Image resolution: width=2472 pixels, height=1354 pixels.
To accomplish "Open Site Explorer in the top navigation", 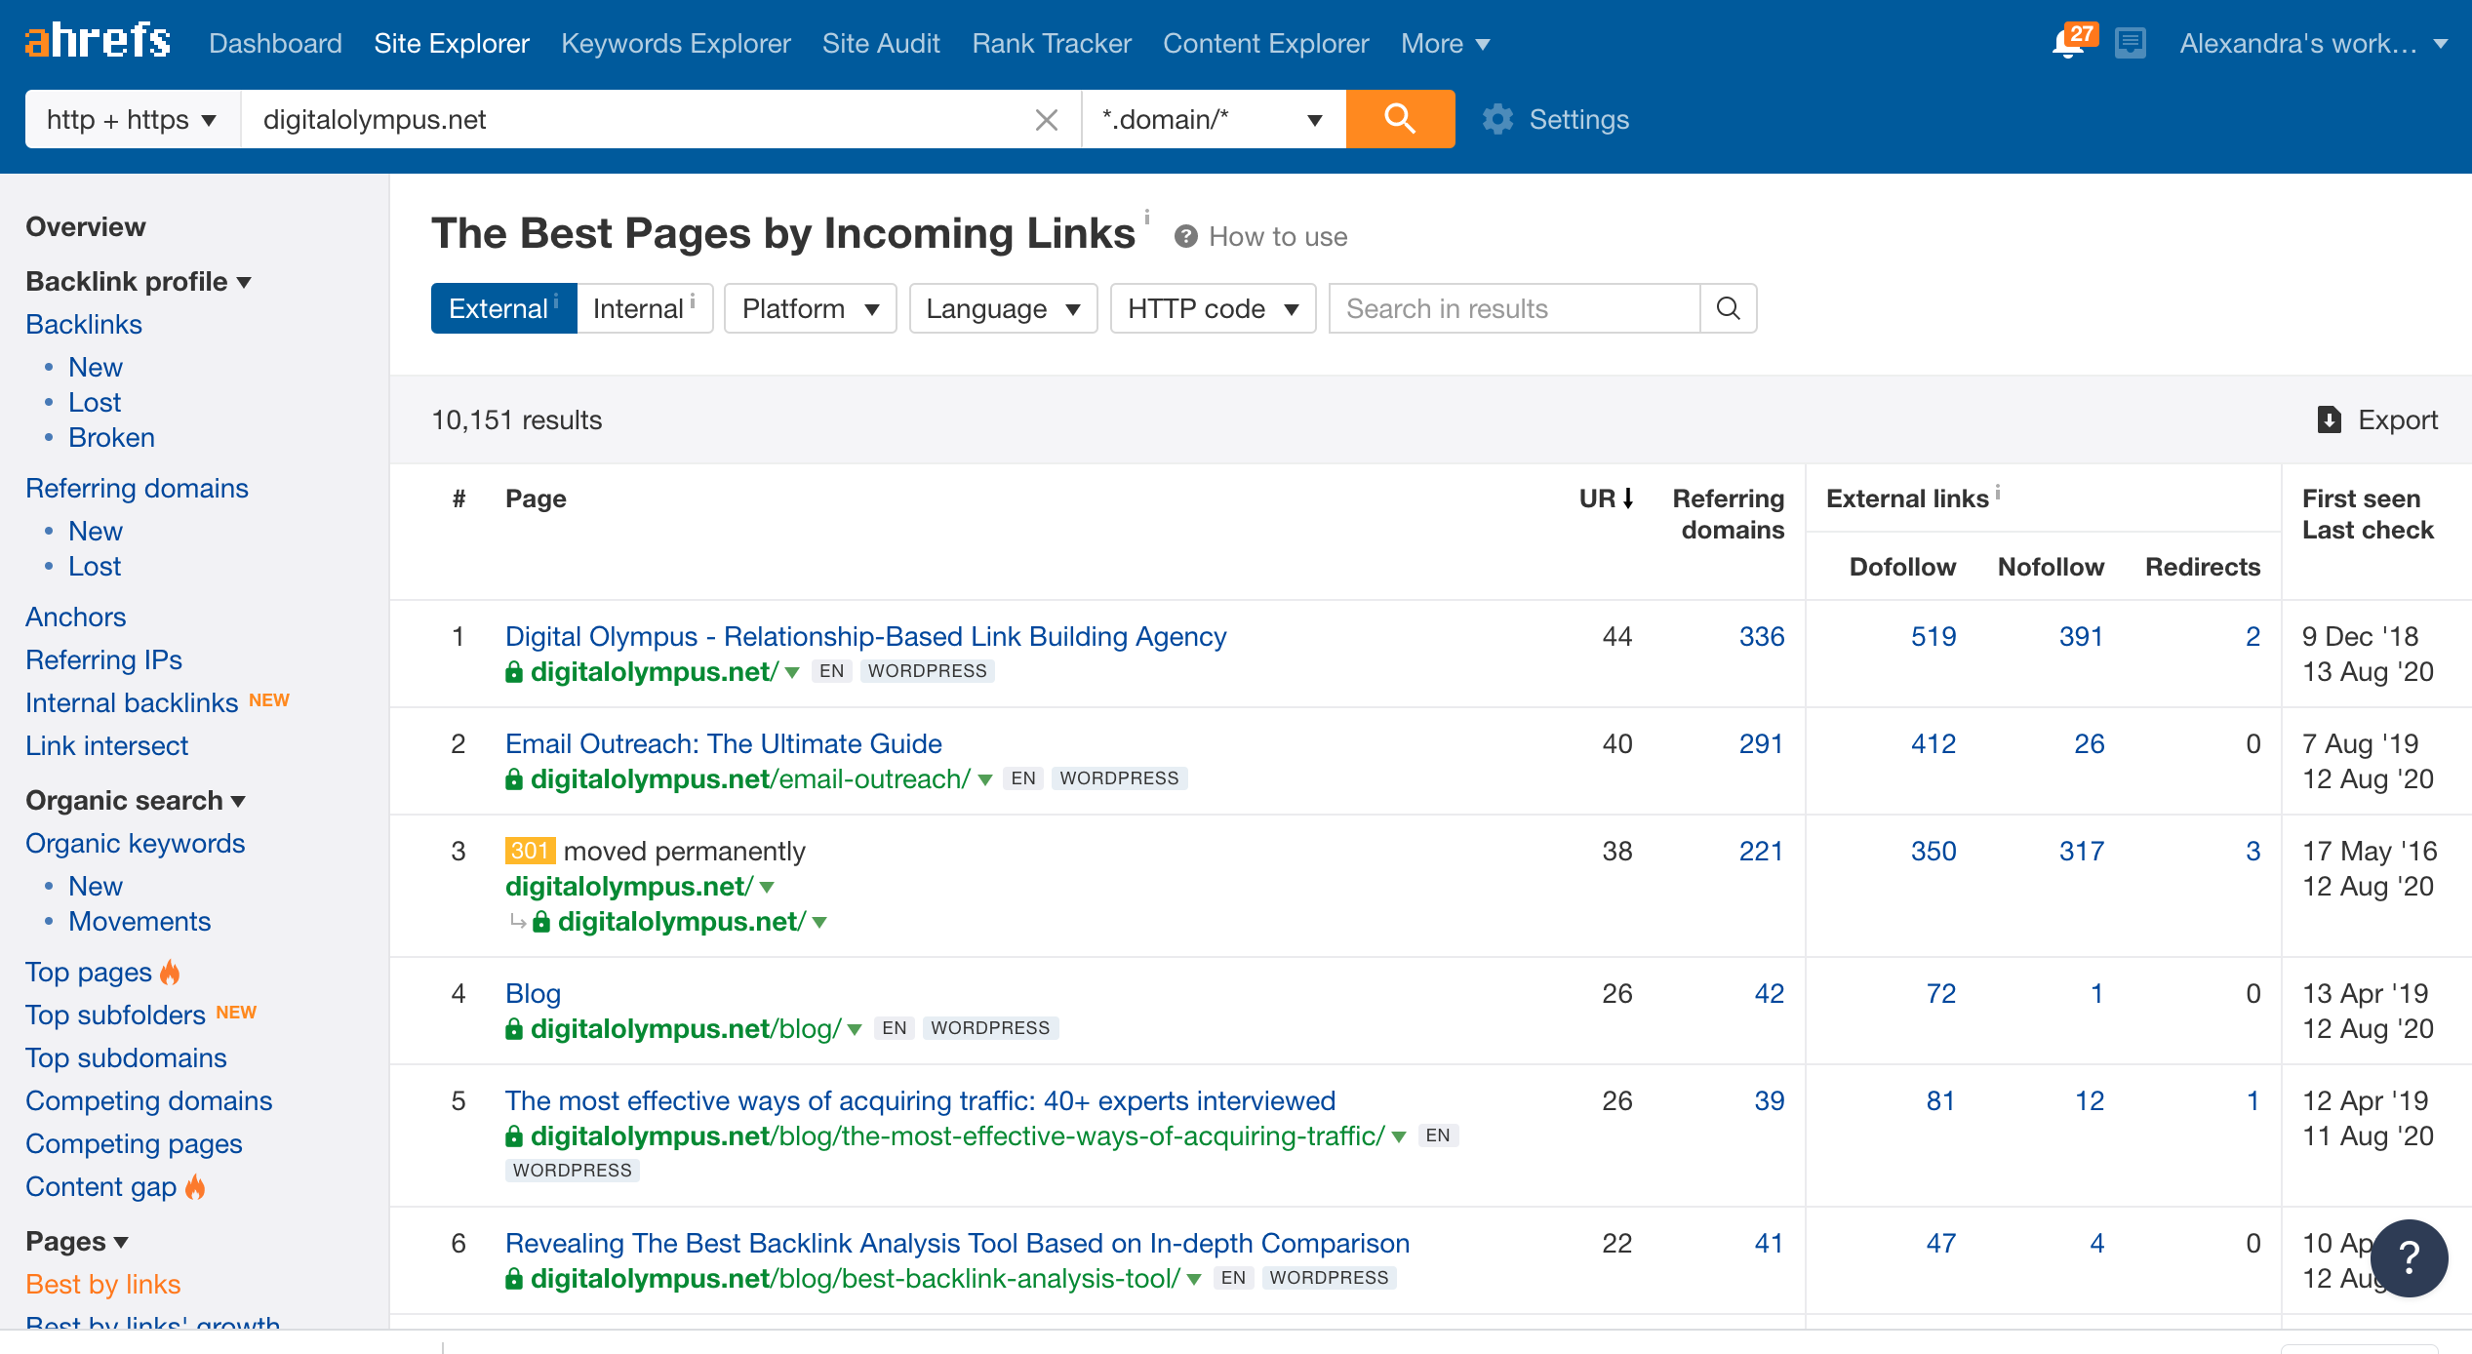I will pyautogui.click(x=452, y=43).
